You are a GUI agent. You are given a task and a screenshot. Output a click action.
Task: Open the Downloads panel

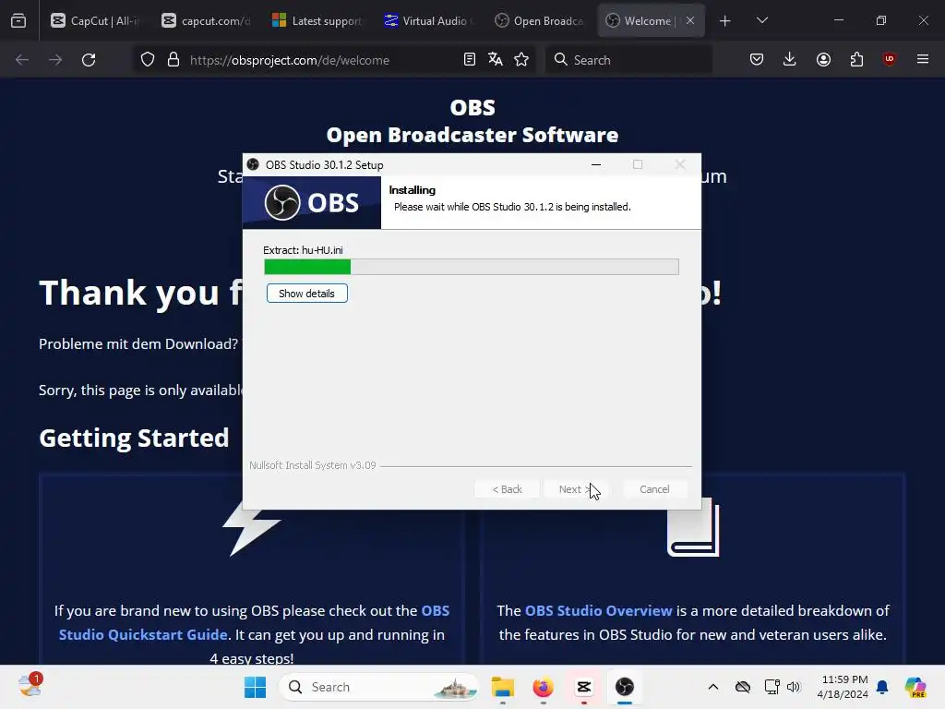[x=790, y=59]
